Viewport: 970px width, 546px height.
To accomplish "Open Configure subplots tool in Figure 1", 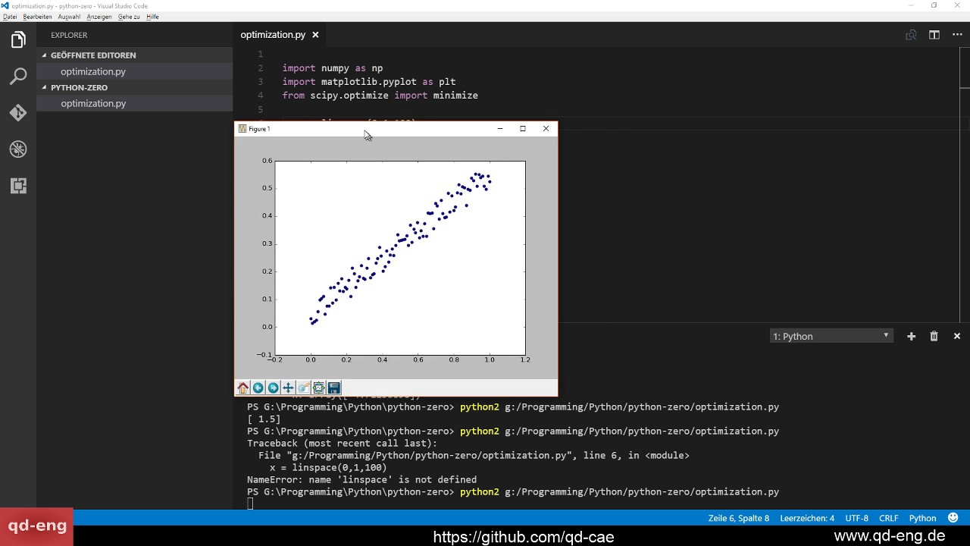I will (319, 388).
